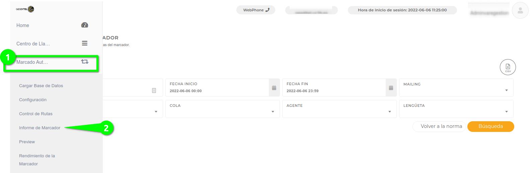Expand the Mailing dropdown

click(x=506, y=90)
